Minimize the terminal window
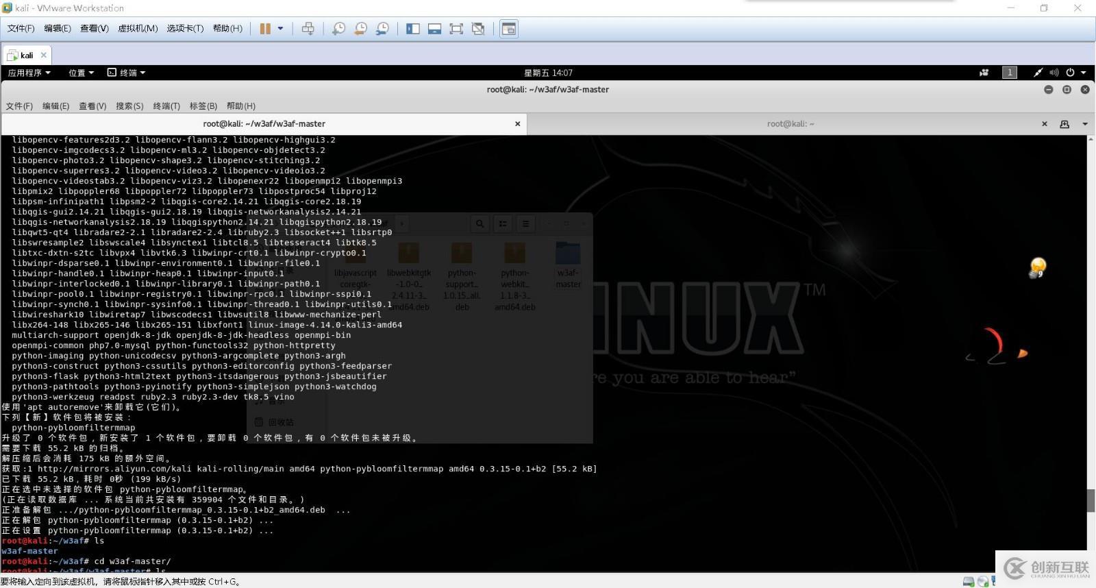Image resolution: width=1096 pixels, height=588 pixels. pos(1048,90)
